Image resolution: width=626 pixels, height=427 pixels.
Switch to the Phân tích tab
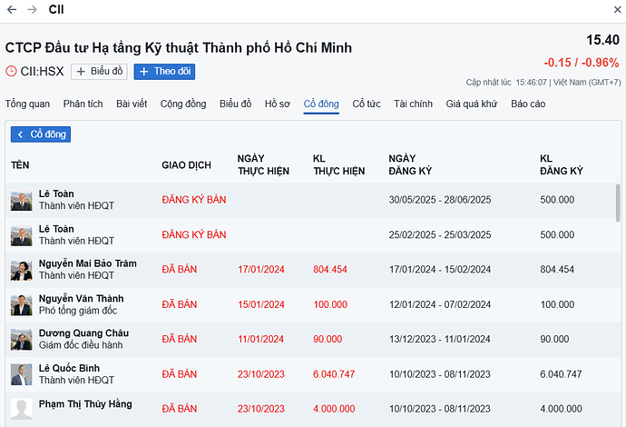coord(83,104)
